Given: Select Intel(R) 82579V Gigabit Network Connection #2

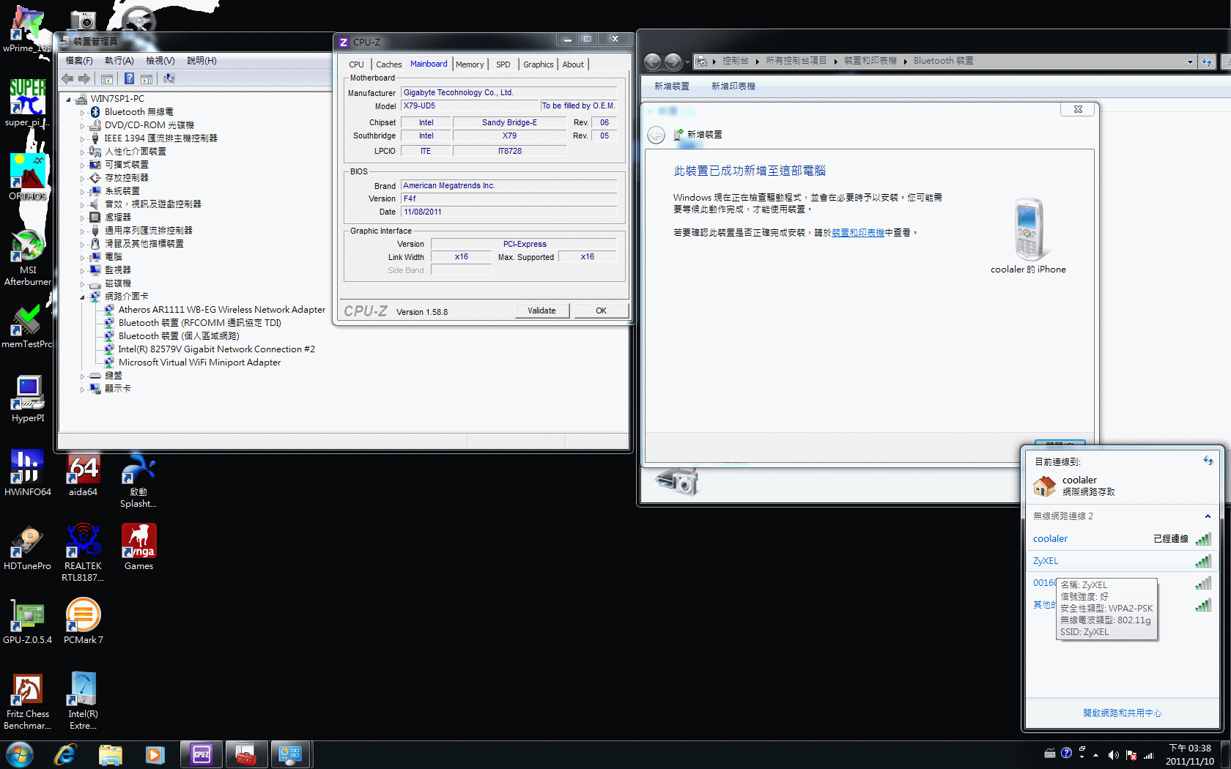Looking at the screenshot, I should (216, 349).
